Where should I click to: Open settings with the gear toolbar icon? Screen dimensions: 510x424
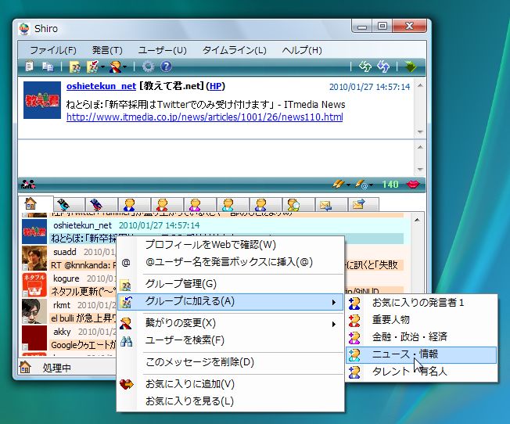(x=149, y=66)
